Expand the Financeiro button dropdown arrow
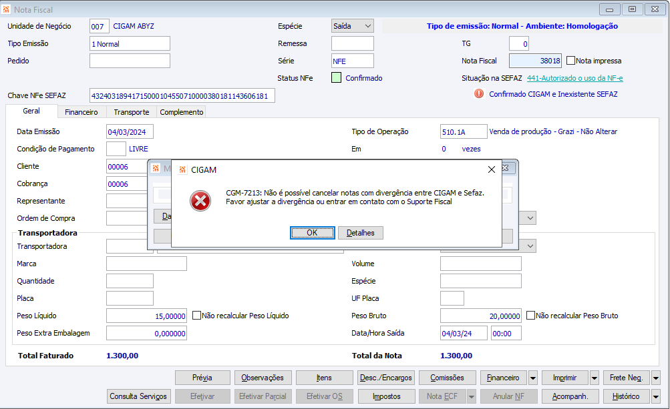670x409 pixels. (x=533, y=378)
